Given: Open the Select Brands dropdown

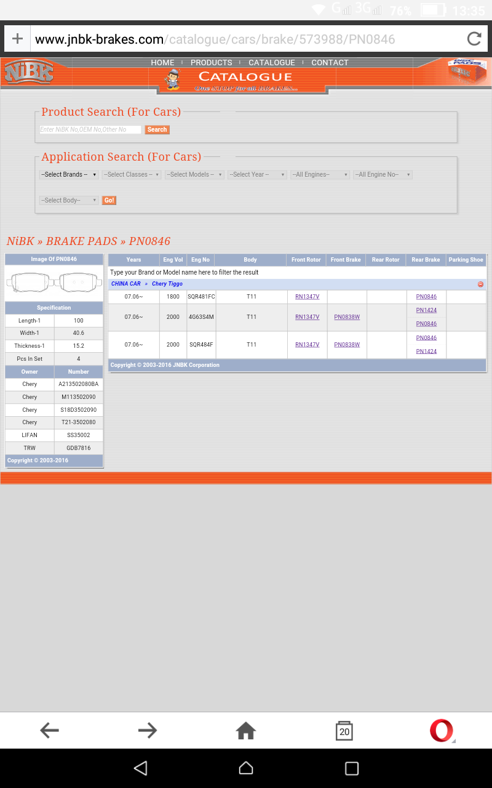Looking at the screenshot, I should [x=69, y=175].
